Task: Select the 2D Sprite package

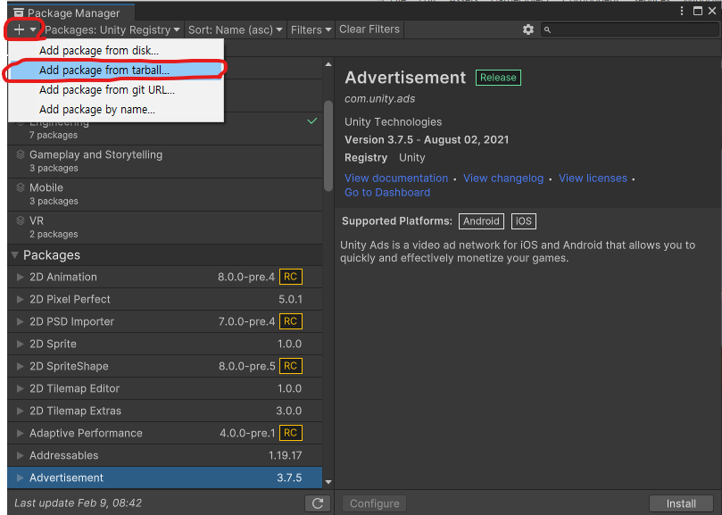Action: click(165, 344)
